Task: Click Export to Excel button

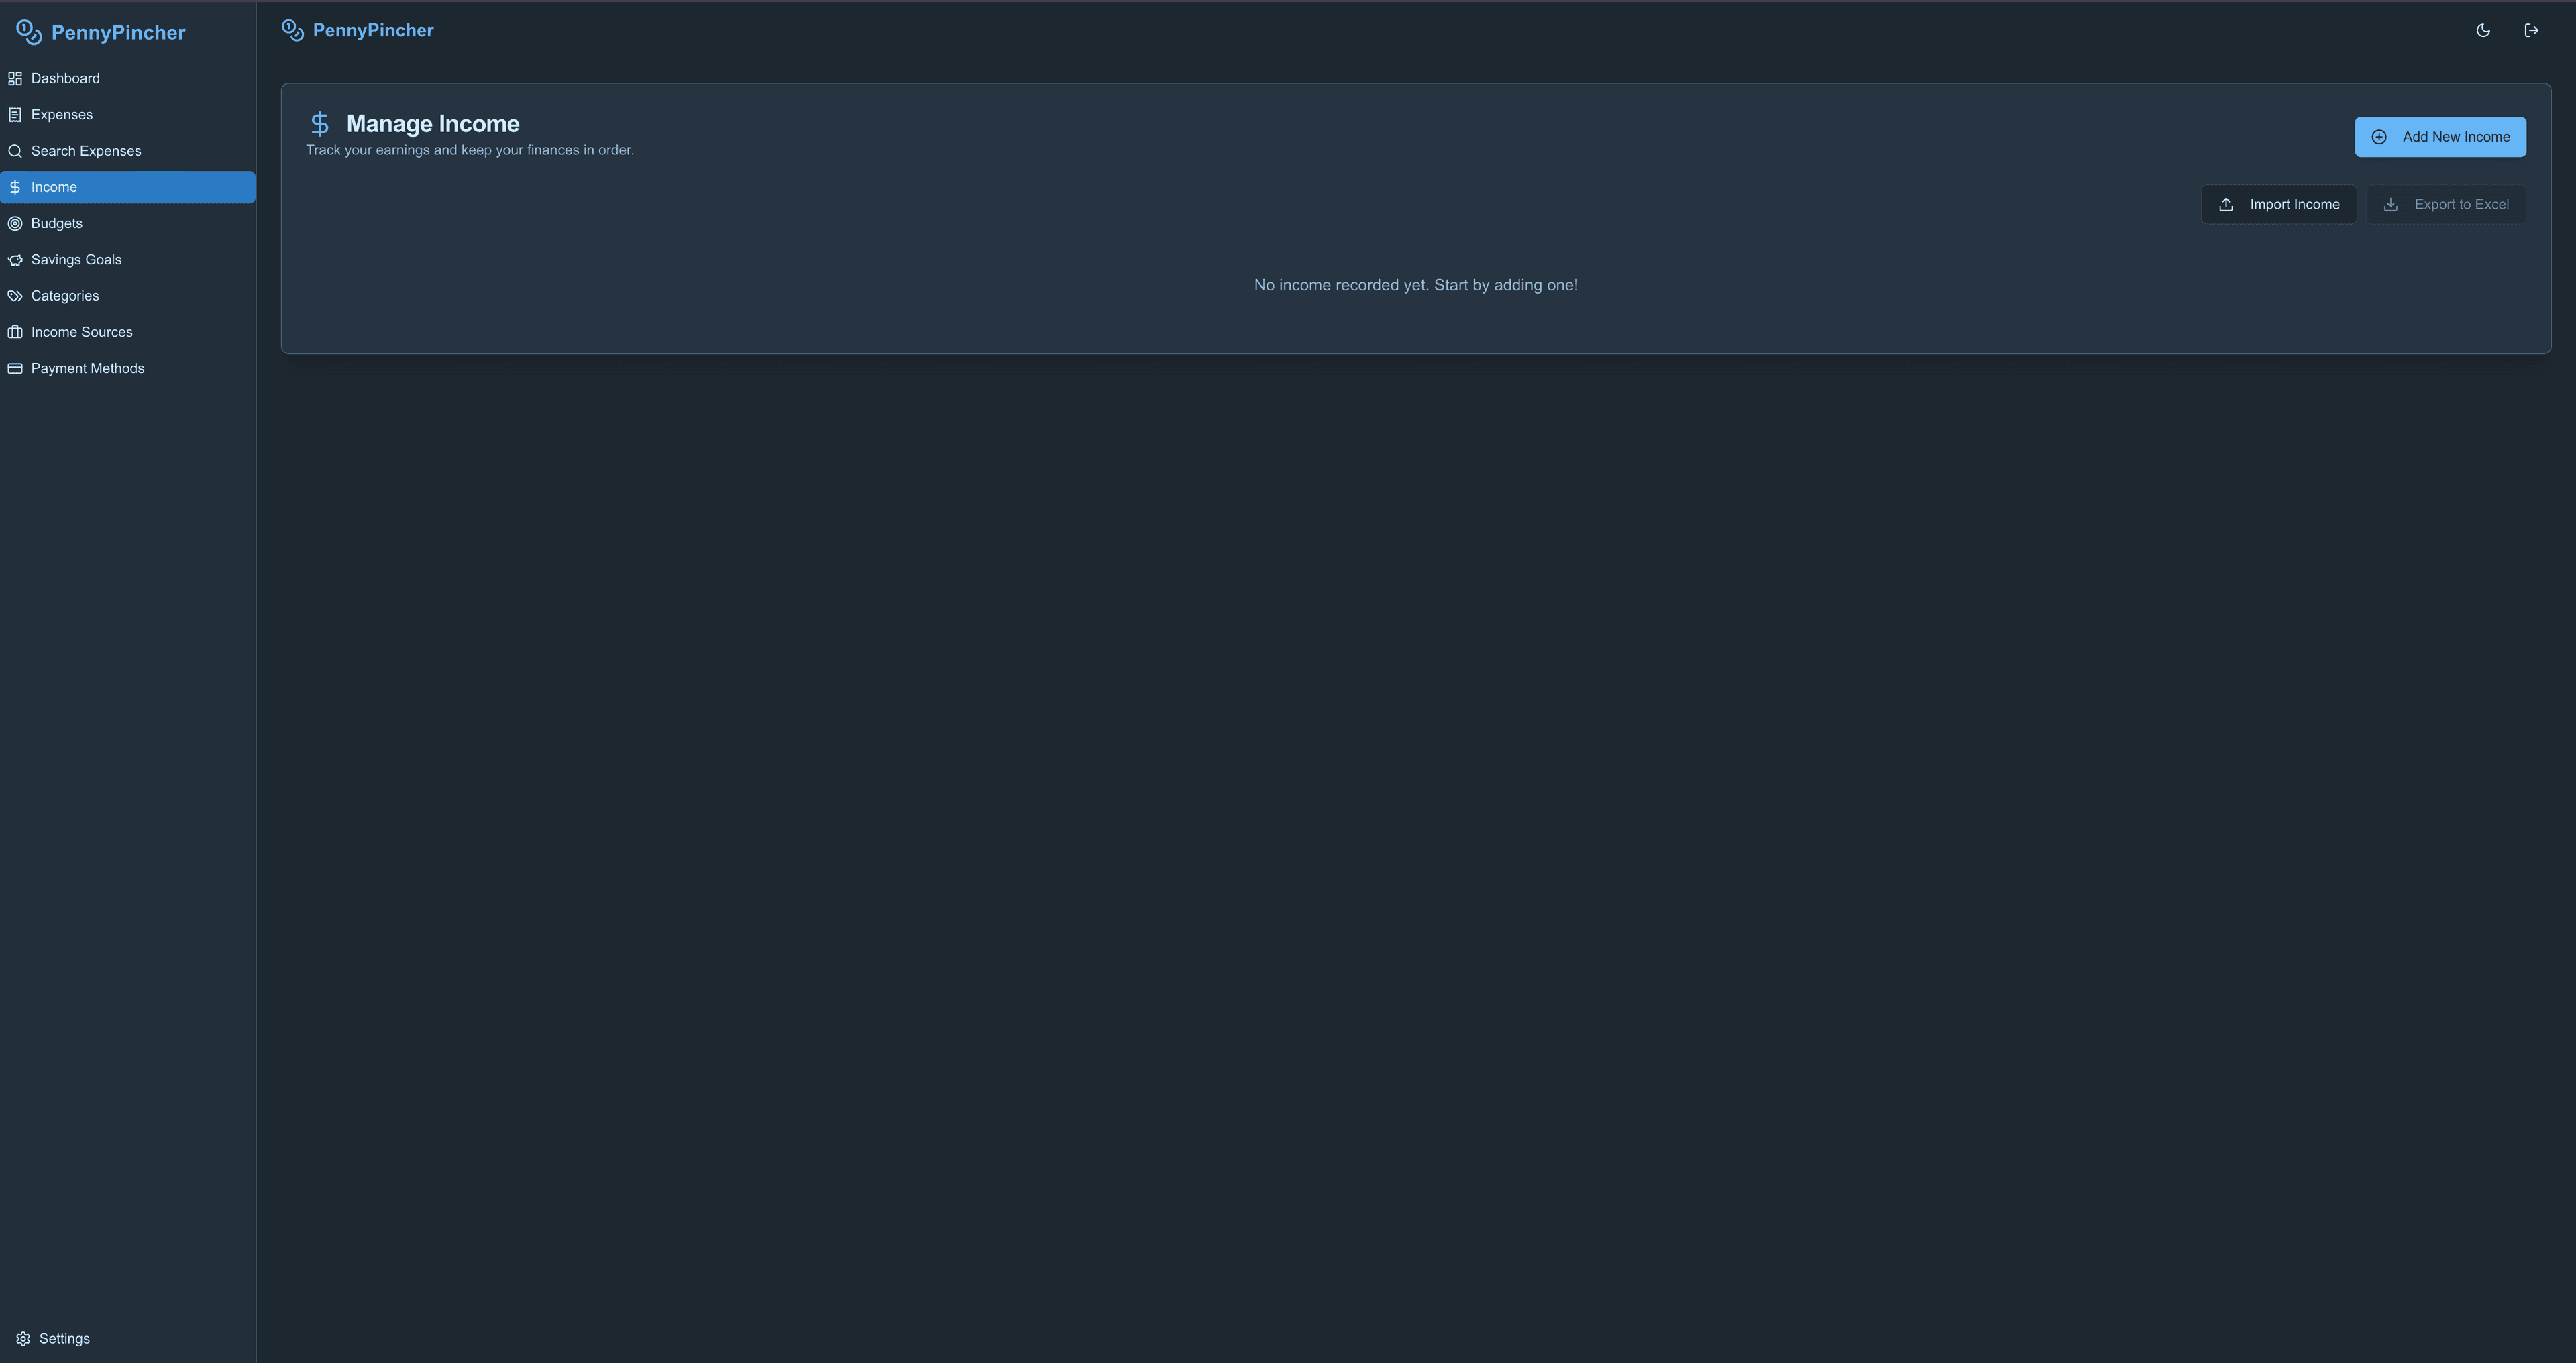Action: click(x=2446, y=205)
